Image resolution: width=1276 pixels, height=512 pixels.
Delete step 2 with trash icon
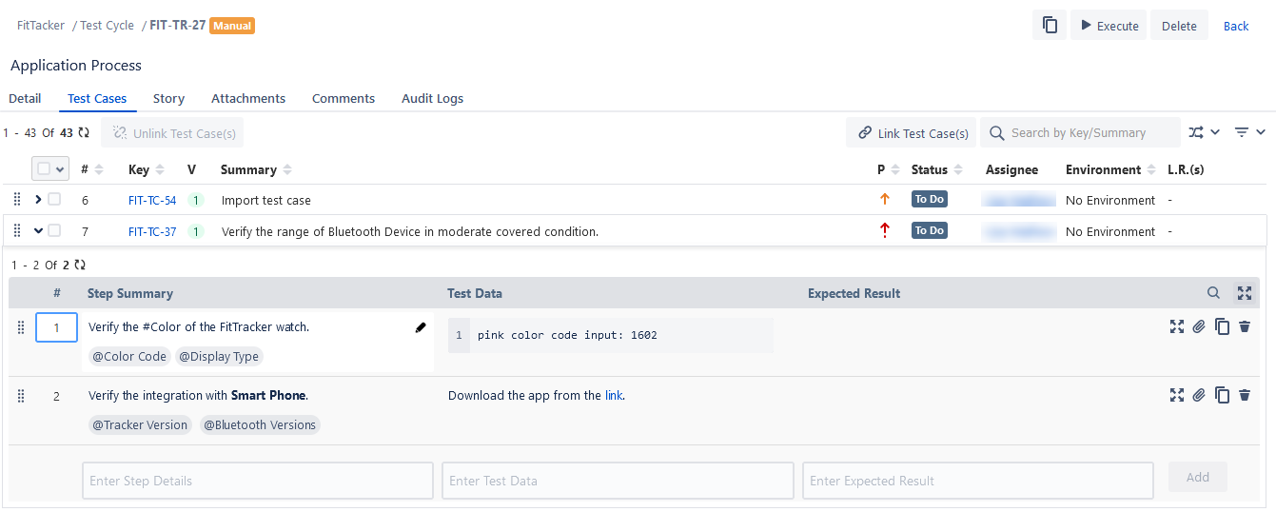coord(1245,395)
